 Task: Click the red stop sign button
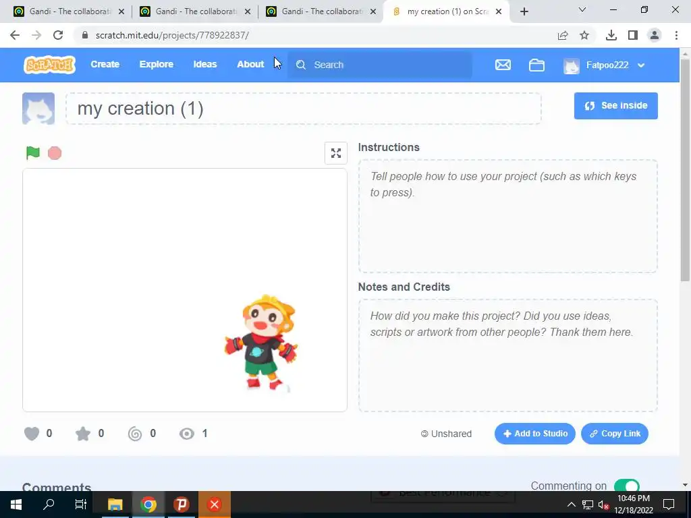[55, 153]
